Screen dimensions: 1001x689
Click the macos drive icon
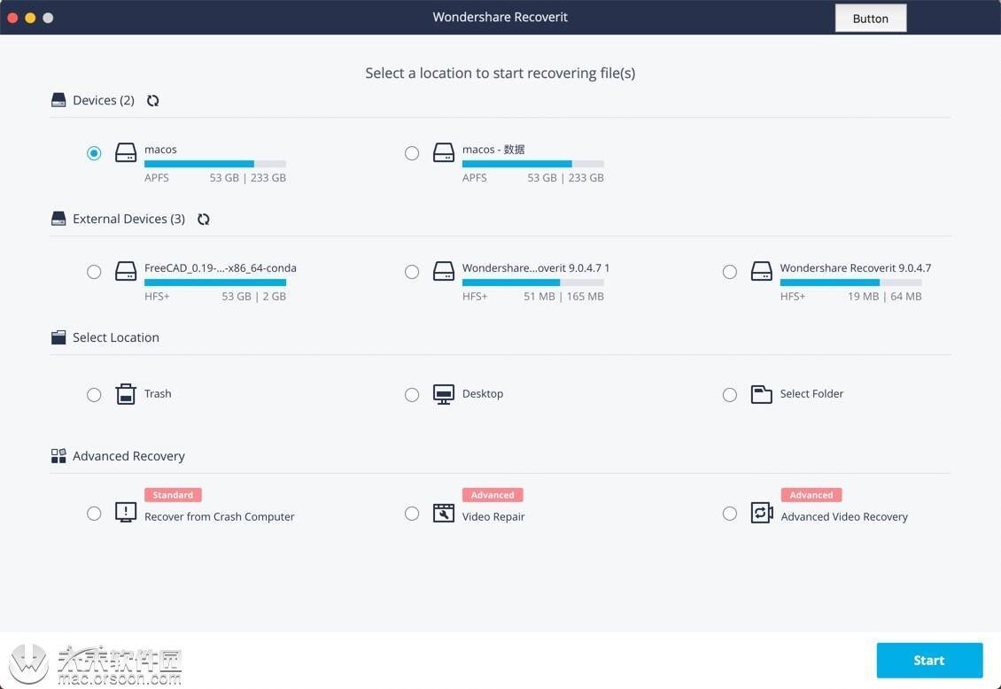pos(126,153)
